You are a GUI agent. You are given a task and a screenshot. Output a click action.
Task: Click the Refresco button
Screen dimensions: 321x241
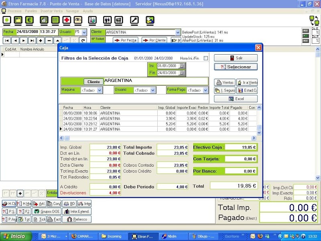tap(77, 219)
